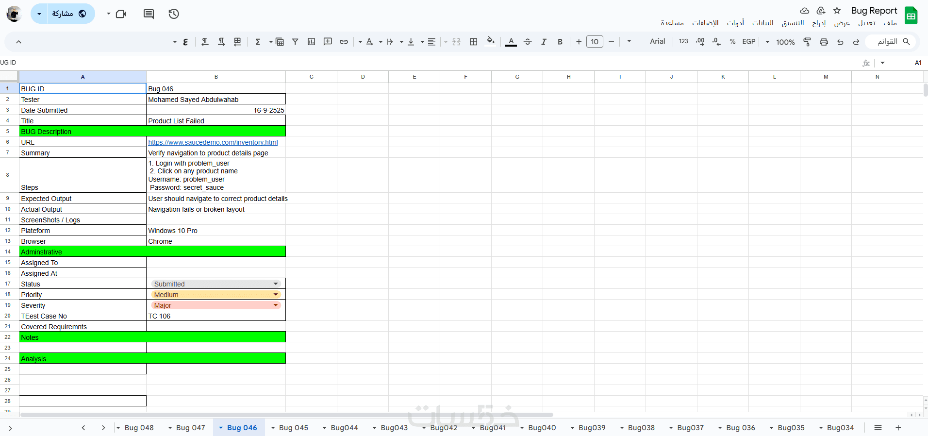The image size is (928, 436).
Task: Click the cell name box showing A1
Action: pyautogui.click(x=907, y=63)
